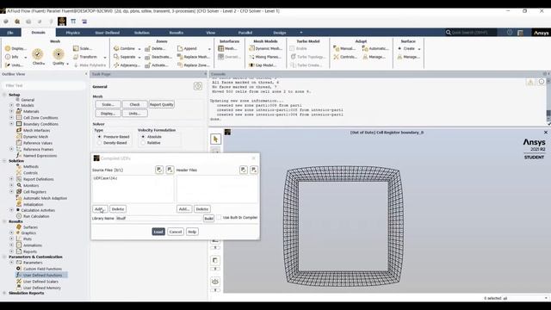Click Append in the Zones group
The width and height of the screenshot is (551, 310).
[x=187, y=48]
